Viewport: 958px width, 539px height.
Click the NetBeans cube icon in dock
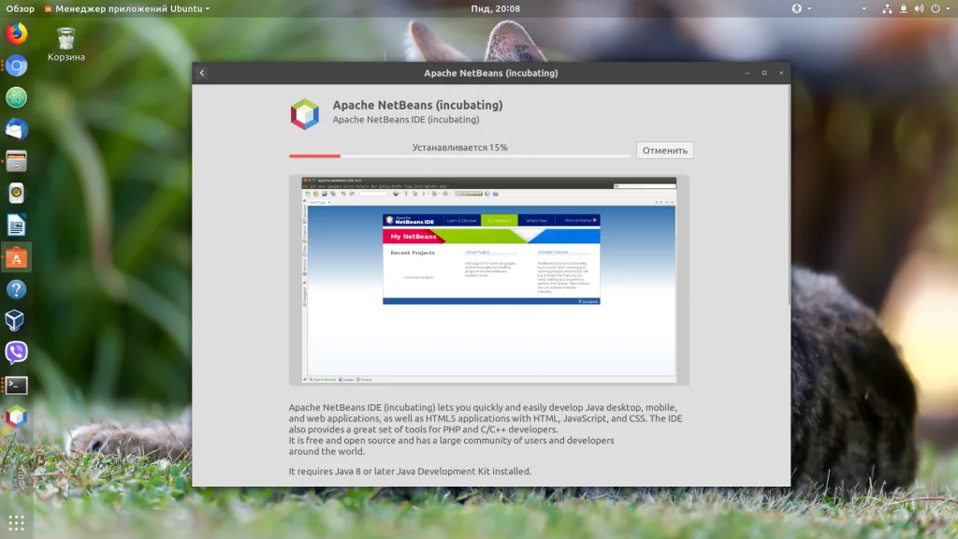(17, 416)
